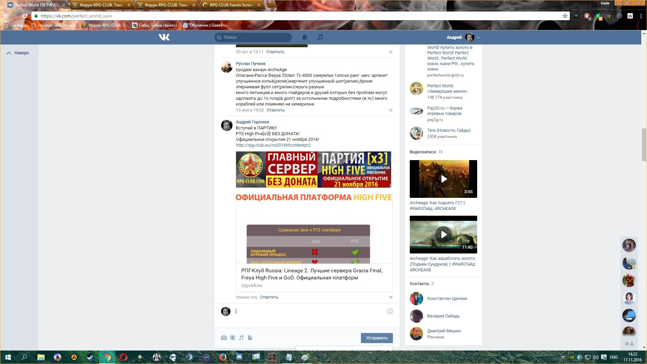Screen dimensions: 647x364
Task: Attach audio via music note icon
Action: [241, 338]
